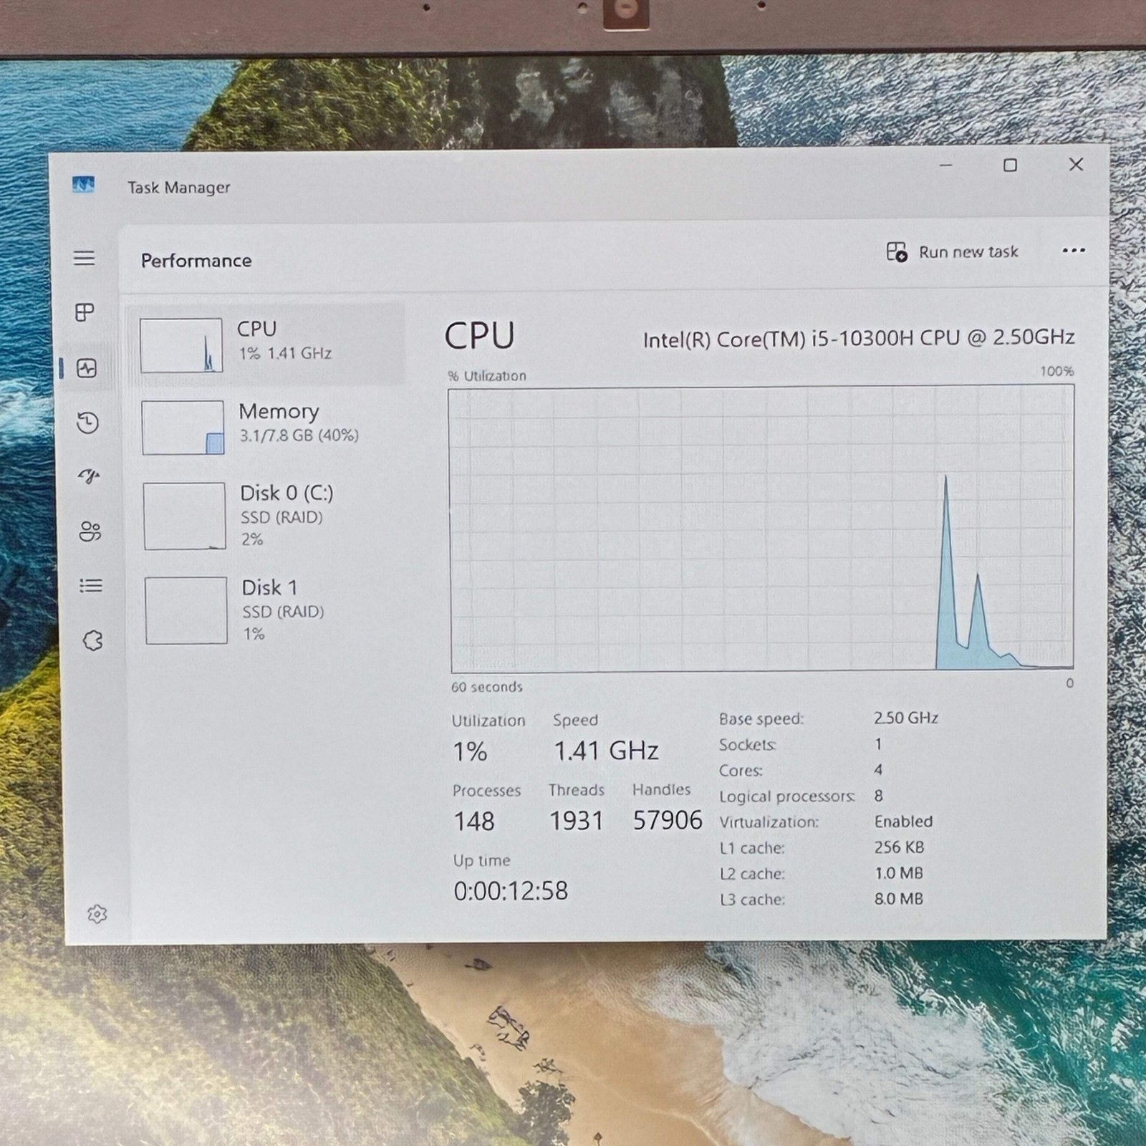Open the Services page icon

tap(92, 640)
